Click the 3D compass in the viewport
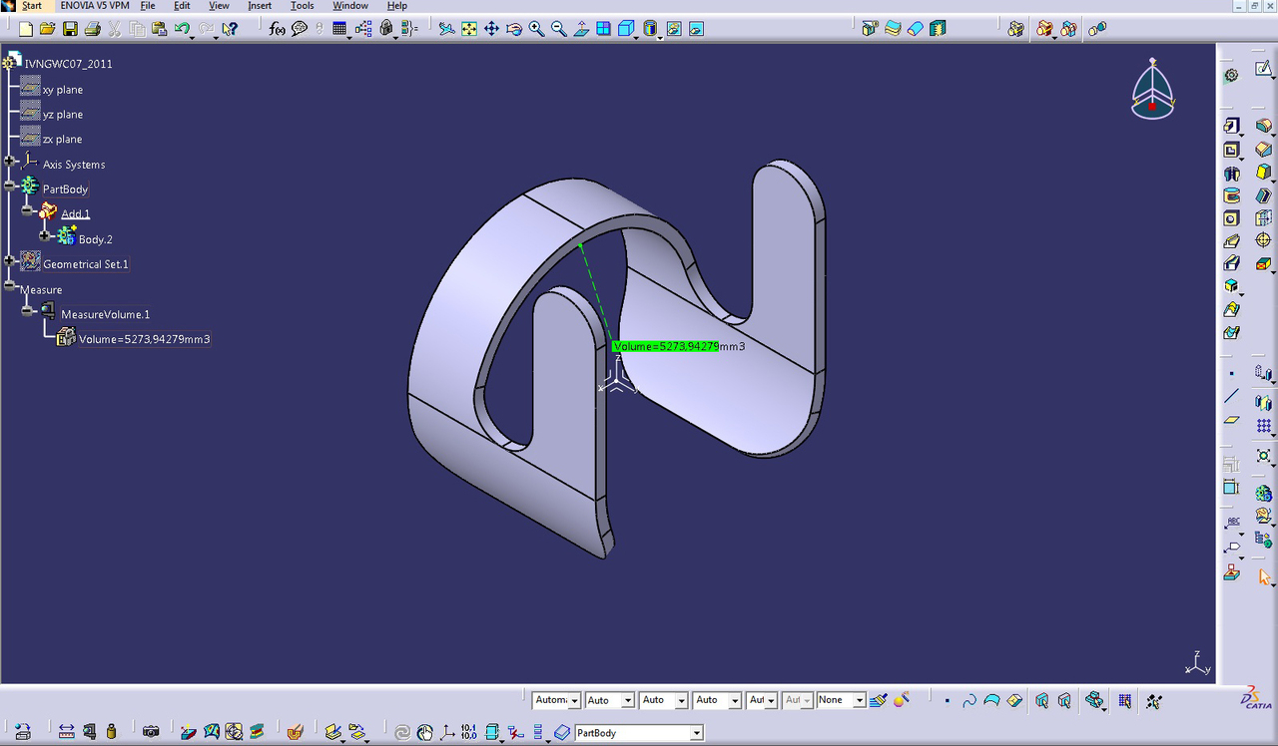This screenshot has height=746, width=1278. pos(1153,89)
